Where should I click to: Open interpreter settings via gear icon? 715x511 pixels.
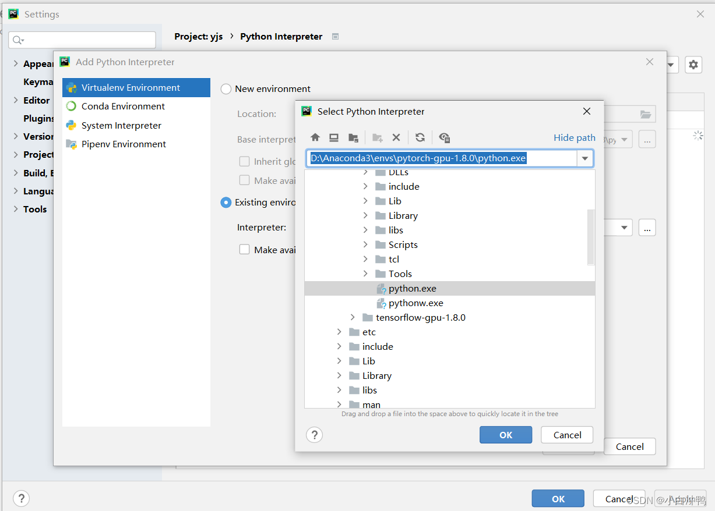pos(693,65)
